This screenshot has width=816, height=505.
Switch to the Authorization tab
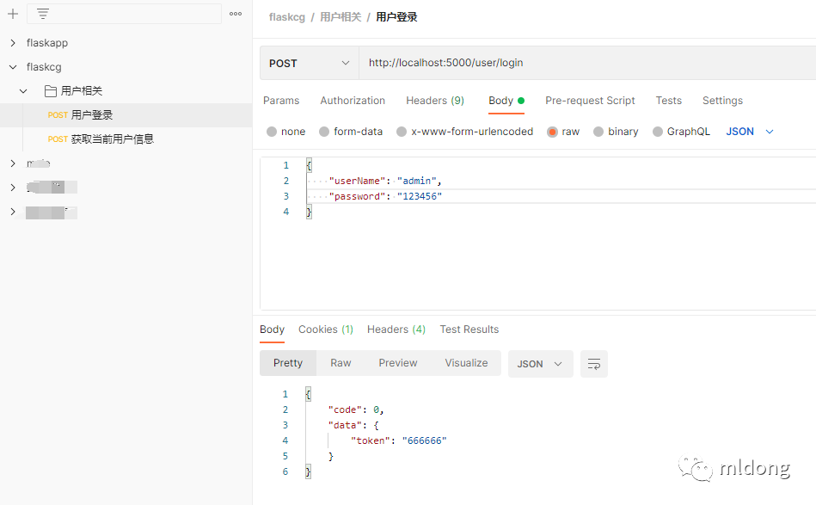click(353, 101)
